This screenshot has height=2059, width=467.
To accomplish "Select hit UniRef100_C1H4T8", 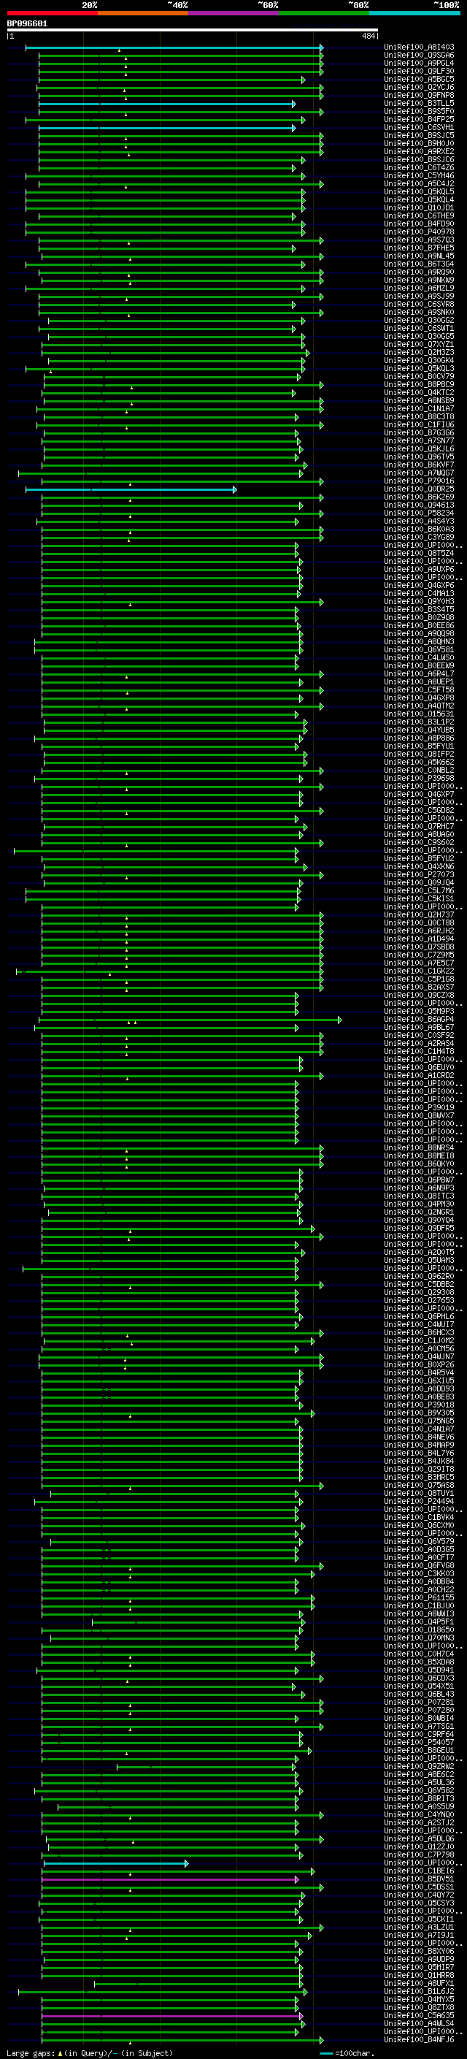I will [x=419, y=1051].
